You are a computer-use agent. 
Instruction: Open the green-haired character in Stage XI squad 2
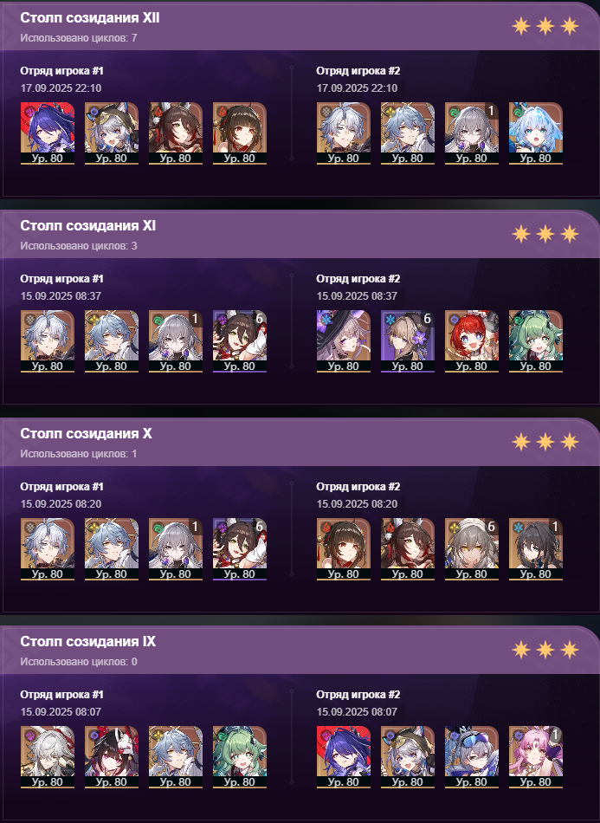pyautogui.click(x=535, y=341)
